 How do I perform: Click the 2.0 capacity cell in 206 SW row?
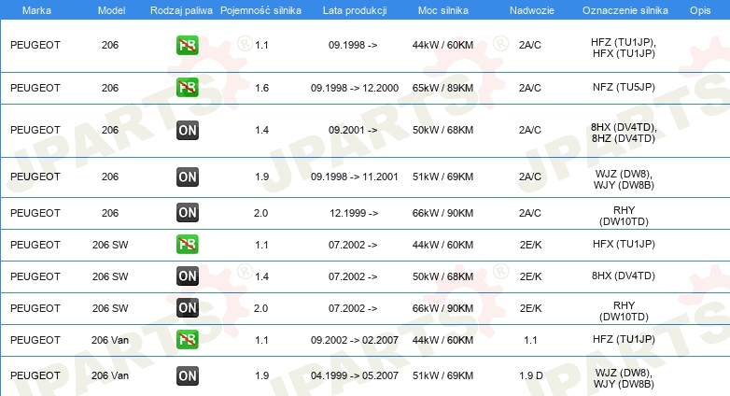(x=260, y=308)
